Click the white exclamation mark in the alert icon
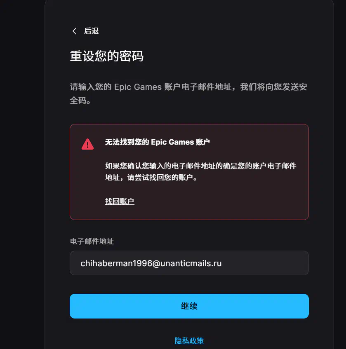346x349 pixels. pyautogui.click(x=87, y=145)
